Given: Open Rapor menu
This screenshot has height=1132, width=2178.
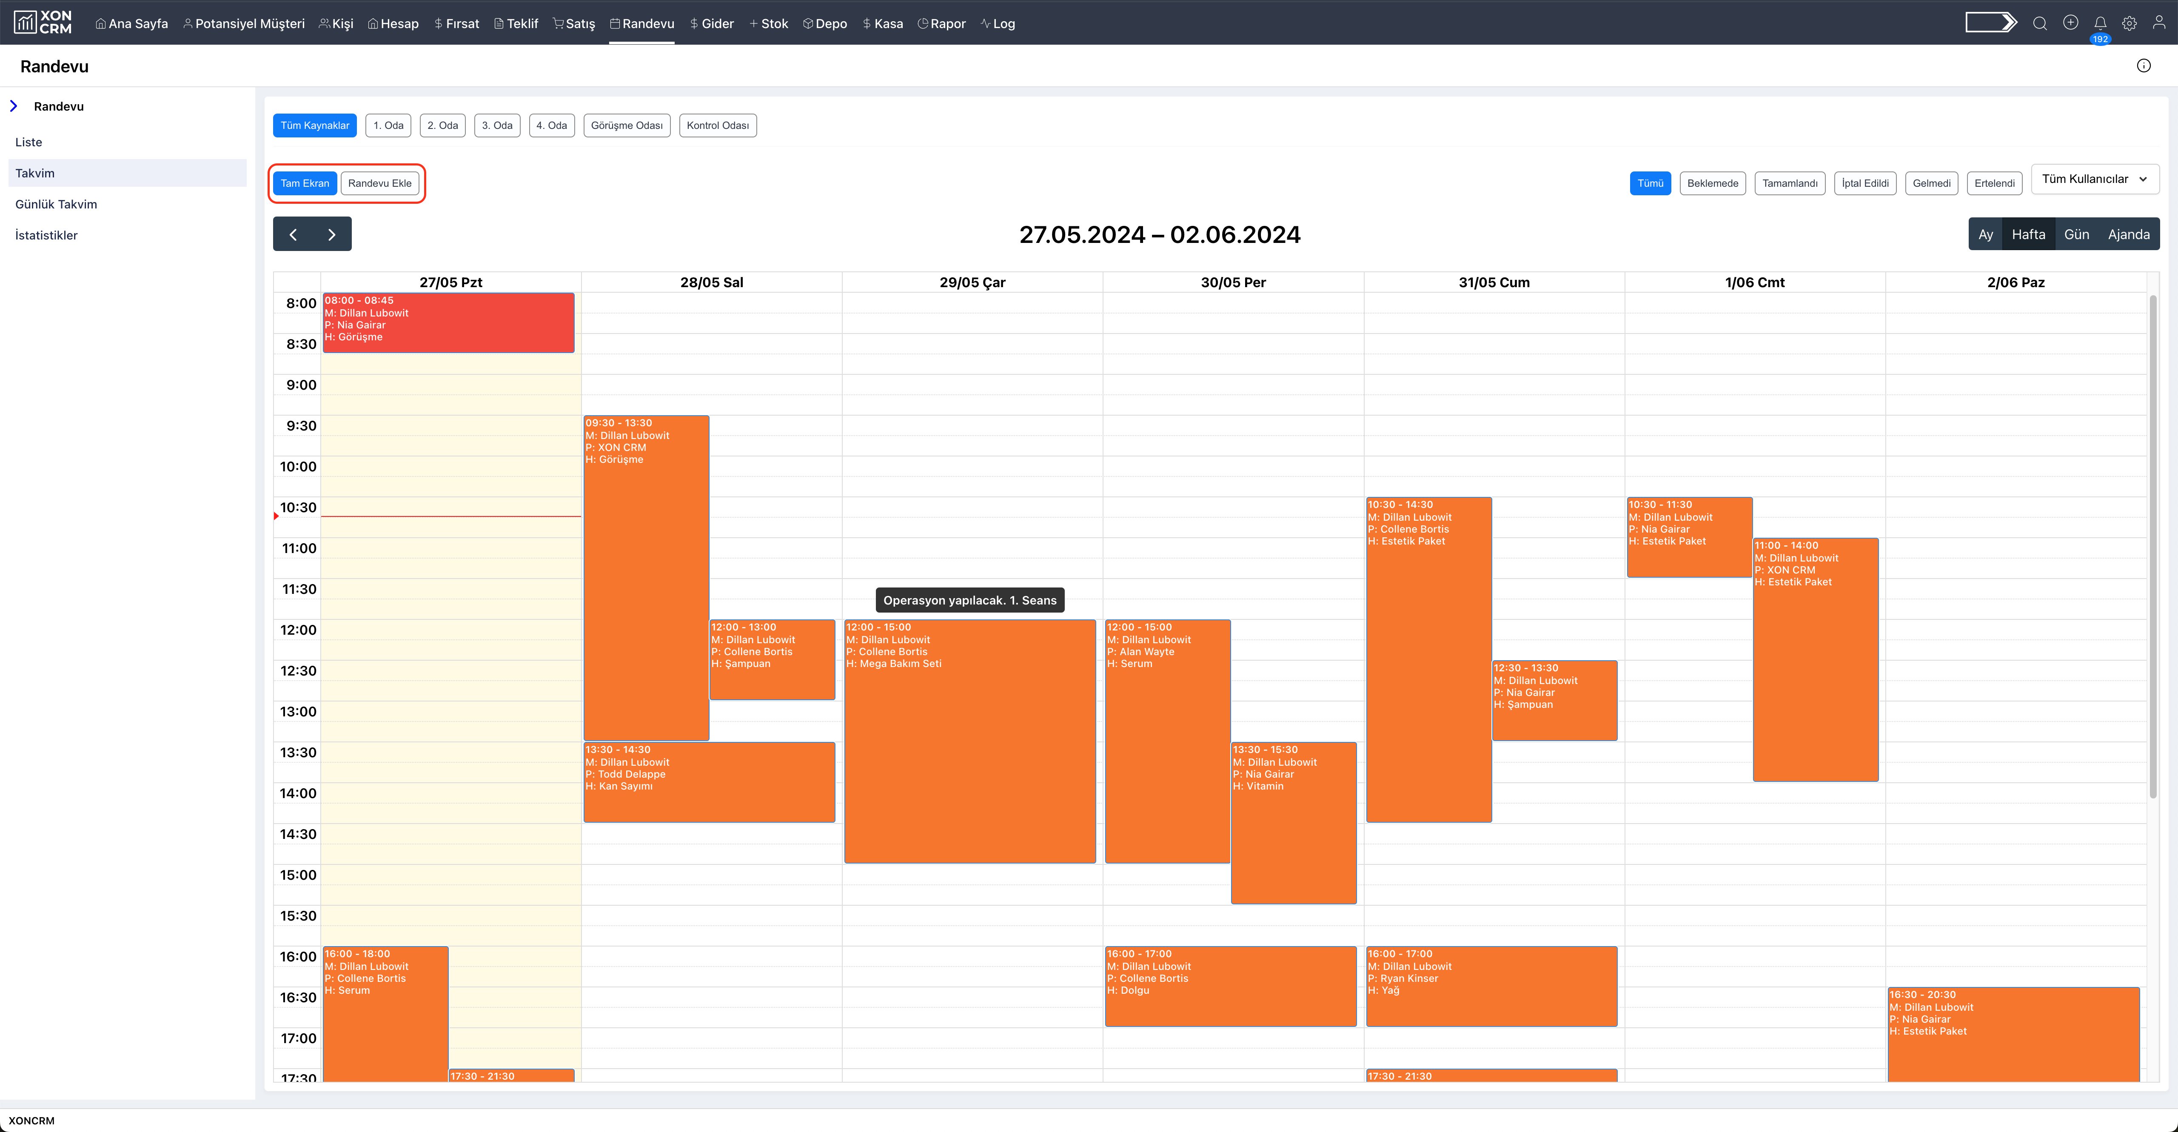Looking at the screenshot, I should (941, 24).
